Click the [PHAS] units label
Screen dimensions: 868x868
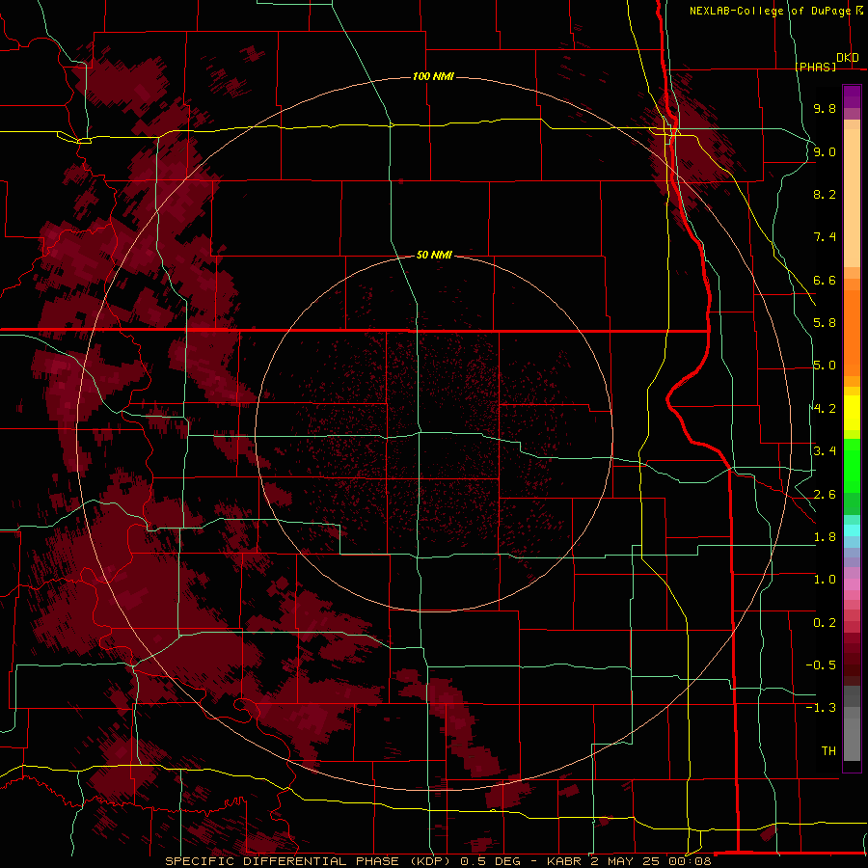click(x=815, y=67)
